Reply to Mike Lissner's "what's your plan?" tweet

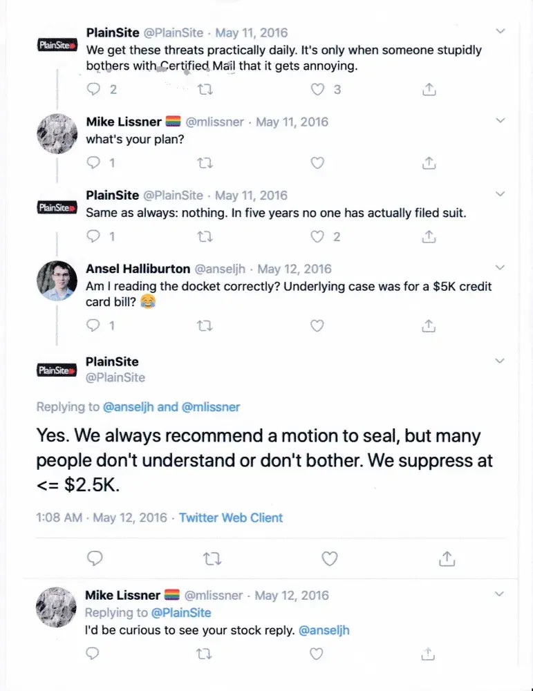pos(93,163)
